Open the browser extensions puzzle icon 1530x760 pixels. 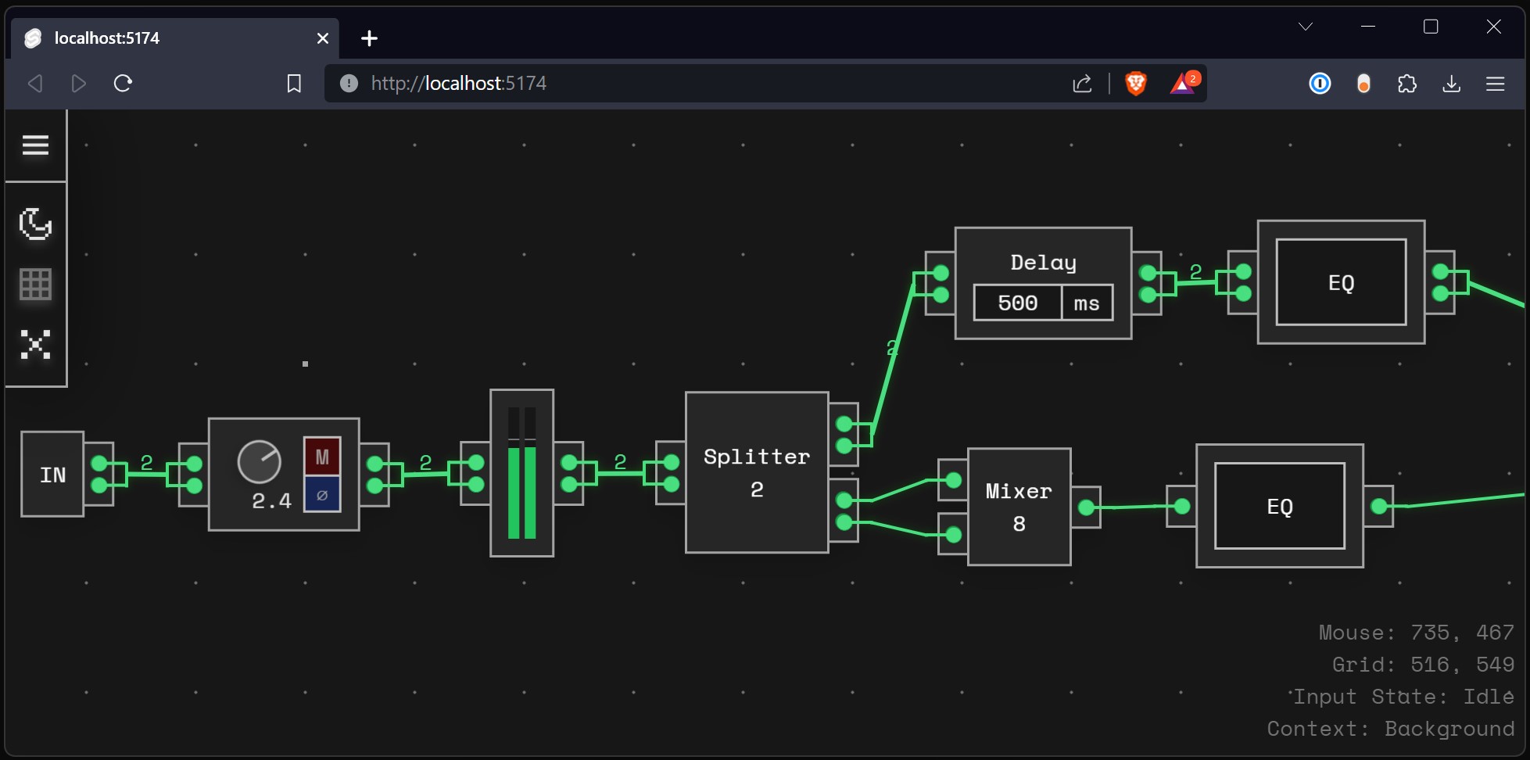1406,83
